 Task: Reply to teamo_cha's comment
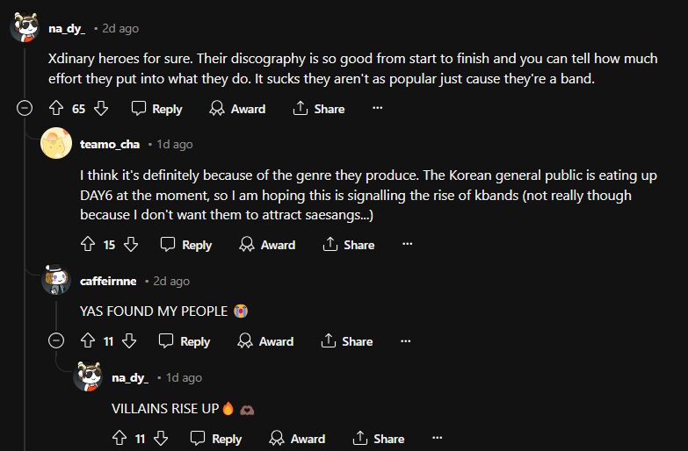click(x=186, y=245)
